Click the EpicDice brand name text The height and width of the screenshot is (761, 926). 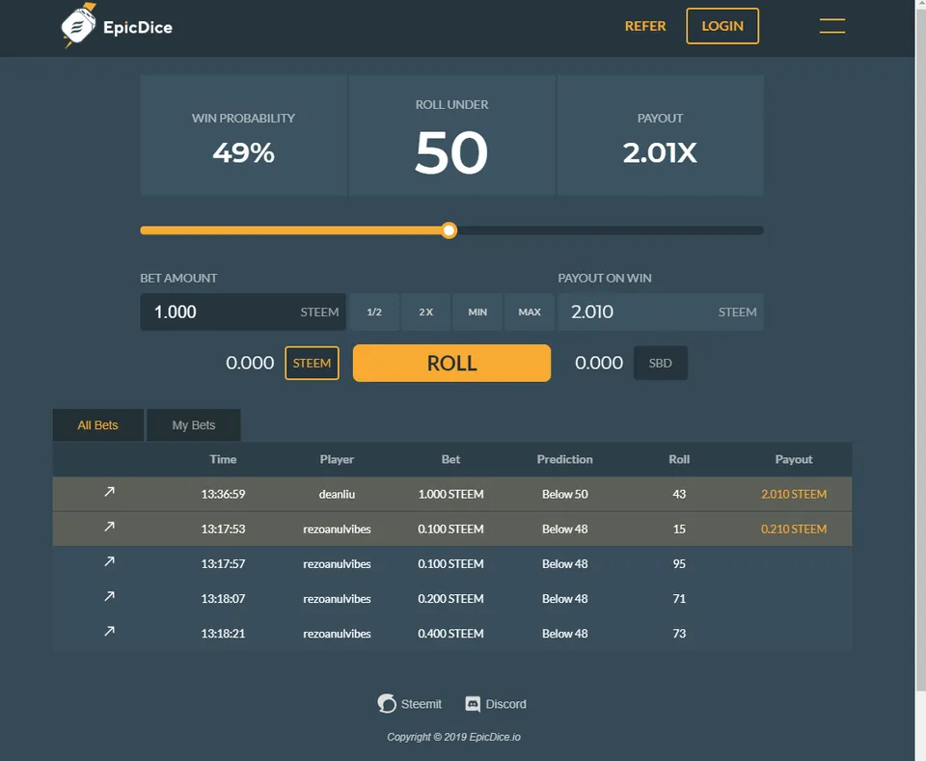pos(138,28)
